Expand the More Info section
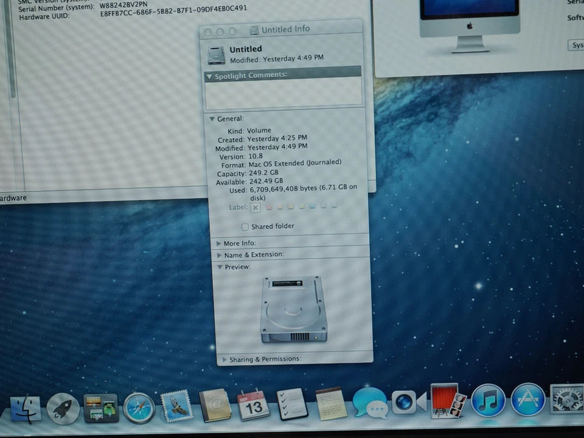 tap(219, 243)
